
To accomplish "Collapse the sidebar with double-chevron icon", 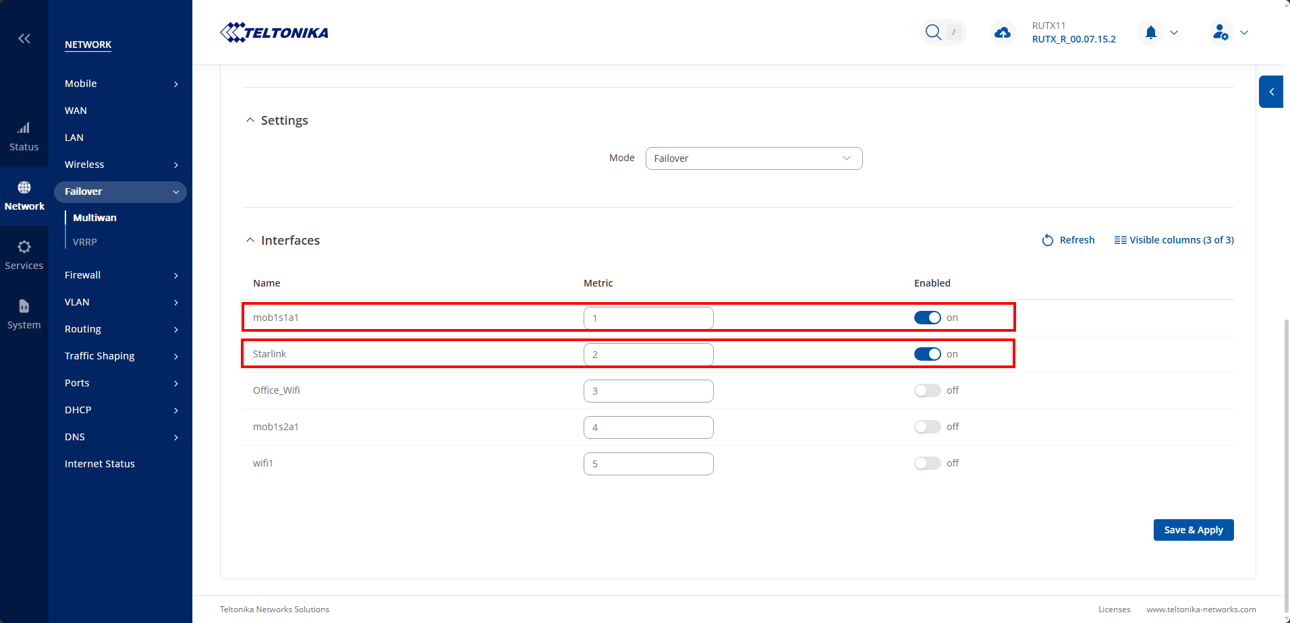I will coord(24,38).
